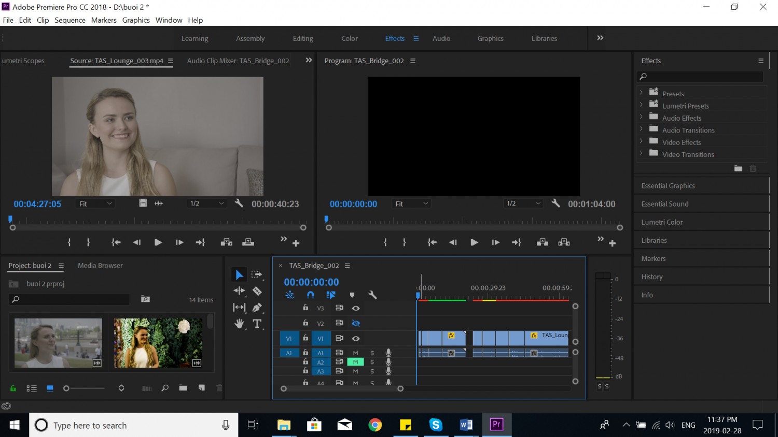
Task: Show the hidden V2 track
Action: click(x=356, y=323)
